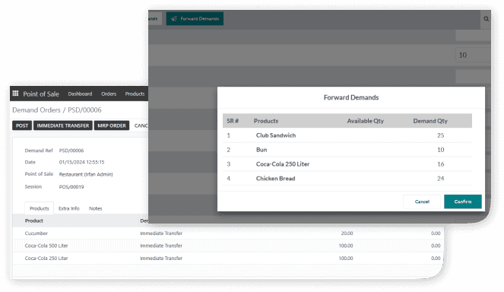Go back to Demand Orders breadcrumb
The image size is (504, 292).
coord(36,110)
